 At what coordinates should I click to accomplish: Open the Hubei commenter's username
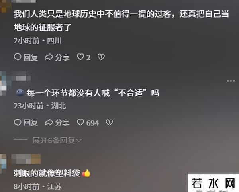click(x=21, y=78)
